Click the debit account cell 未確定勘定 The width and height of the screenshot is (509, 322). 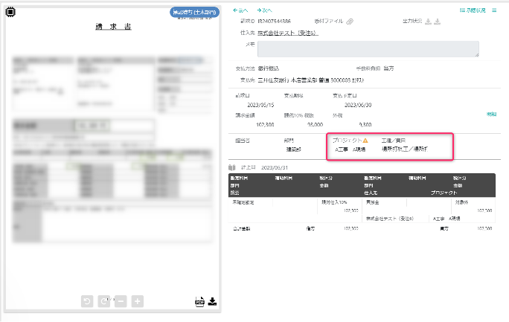pos(243,202)
